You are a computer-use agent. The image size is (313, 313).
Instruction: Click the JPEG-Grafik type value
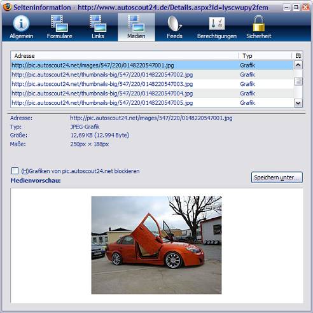[x=85, y=127]
